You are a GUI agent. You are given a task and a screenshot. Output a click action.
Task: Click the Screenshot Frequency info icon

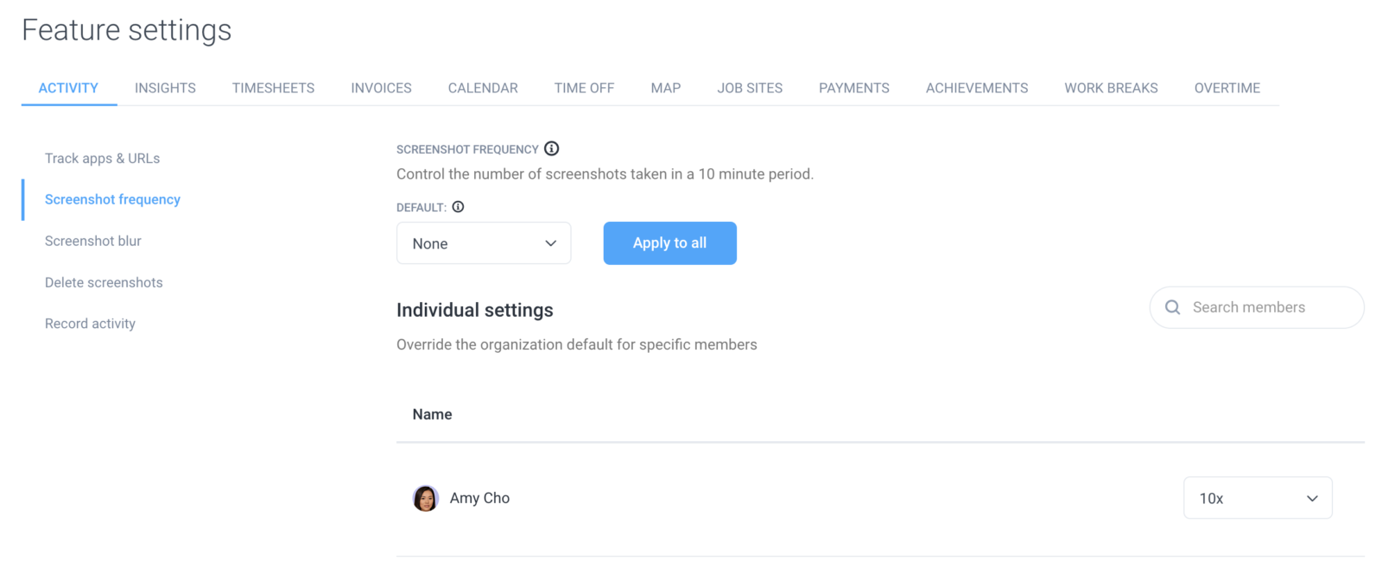tap(551, 148)
